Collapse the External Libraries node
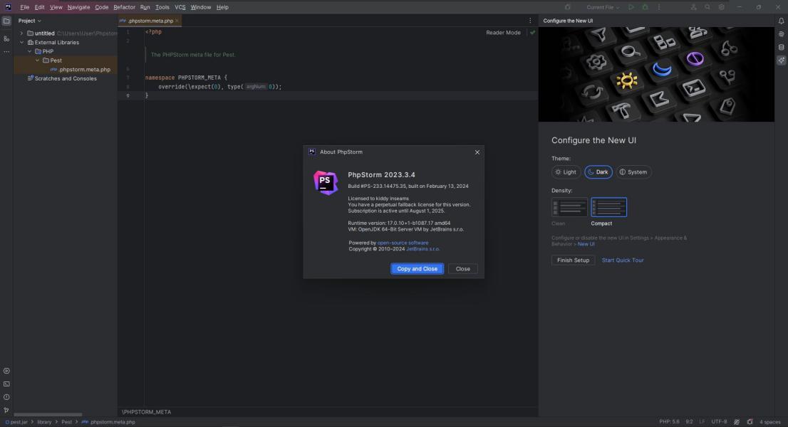The height and width of the screenshot is (427, 788). pos(21,43)
